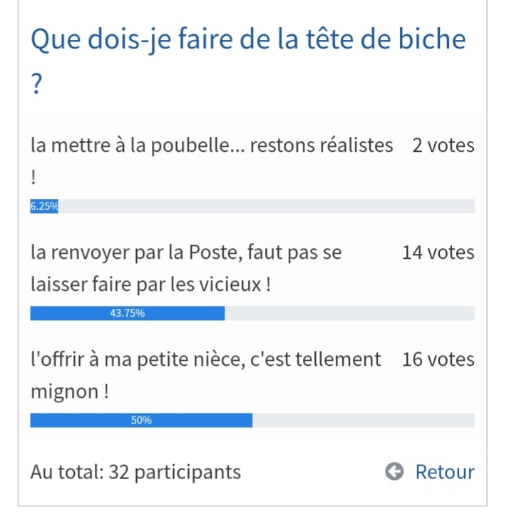Click the 43.75% label in the second bar

tap(128, 314)
